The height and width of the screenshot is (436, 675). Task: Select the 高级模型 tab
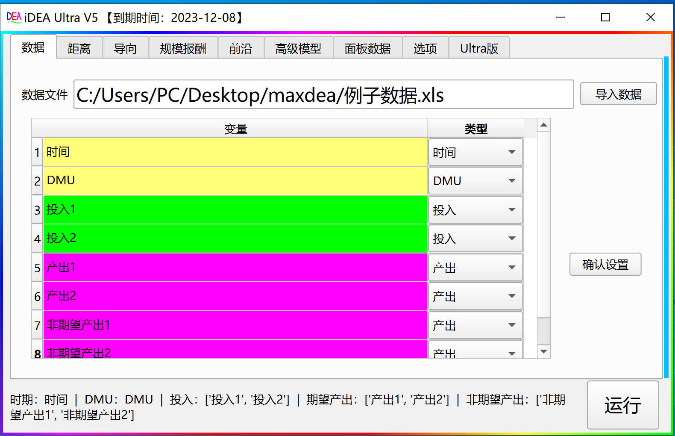tap(298, 48)
